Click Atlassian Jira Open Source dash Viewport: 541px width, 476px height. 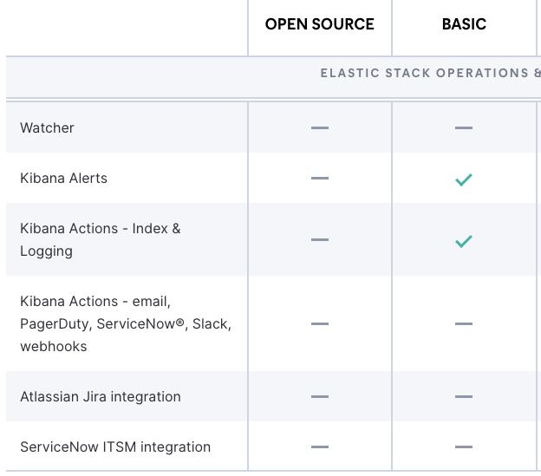pyautogui.click(x=320, y=397)
